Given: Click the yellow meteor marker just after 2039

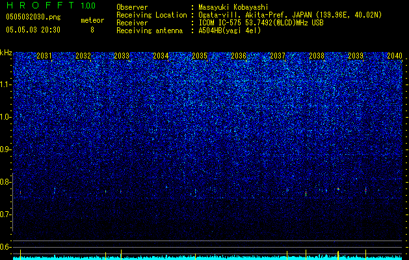Looking at the screenshot, I should (x=365, y=254).
